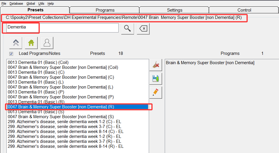The height and width of the screenshot is (153, 279).
Task: Open the user presets person icon
Action: click(x=47, y=43)
